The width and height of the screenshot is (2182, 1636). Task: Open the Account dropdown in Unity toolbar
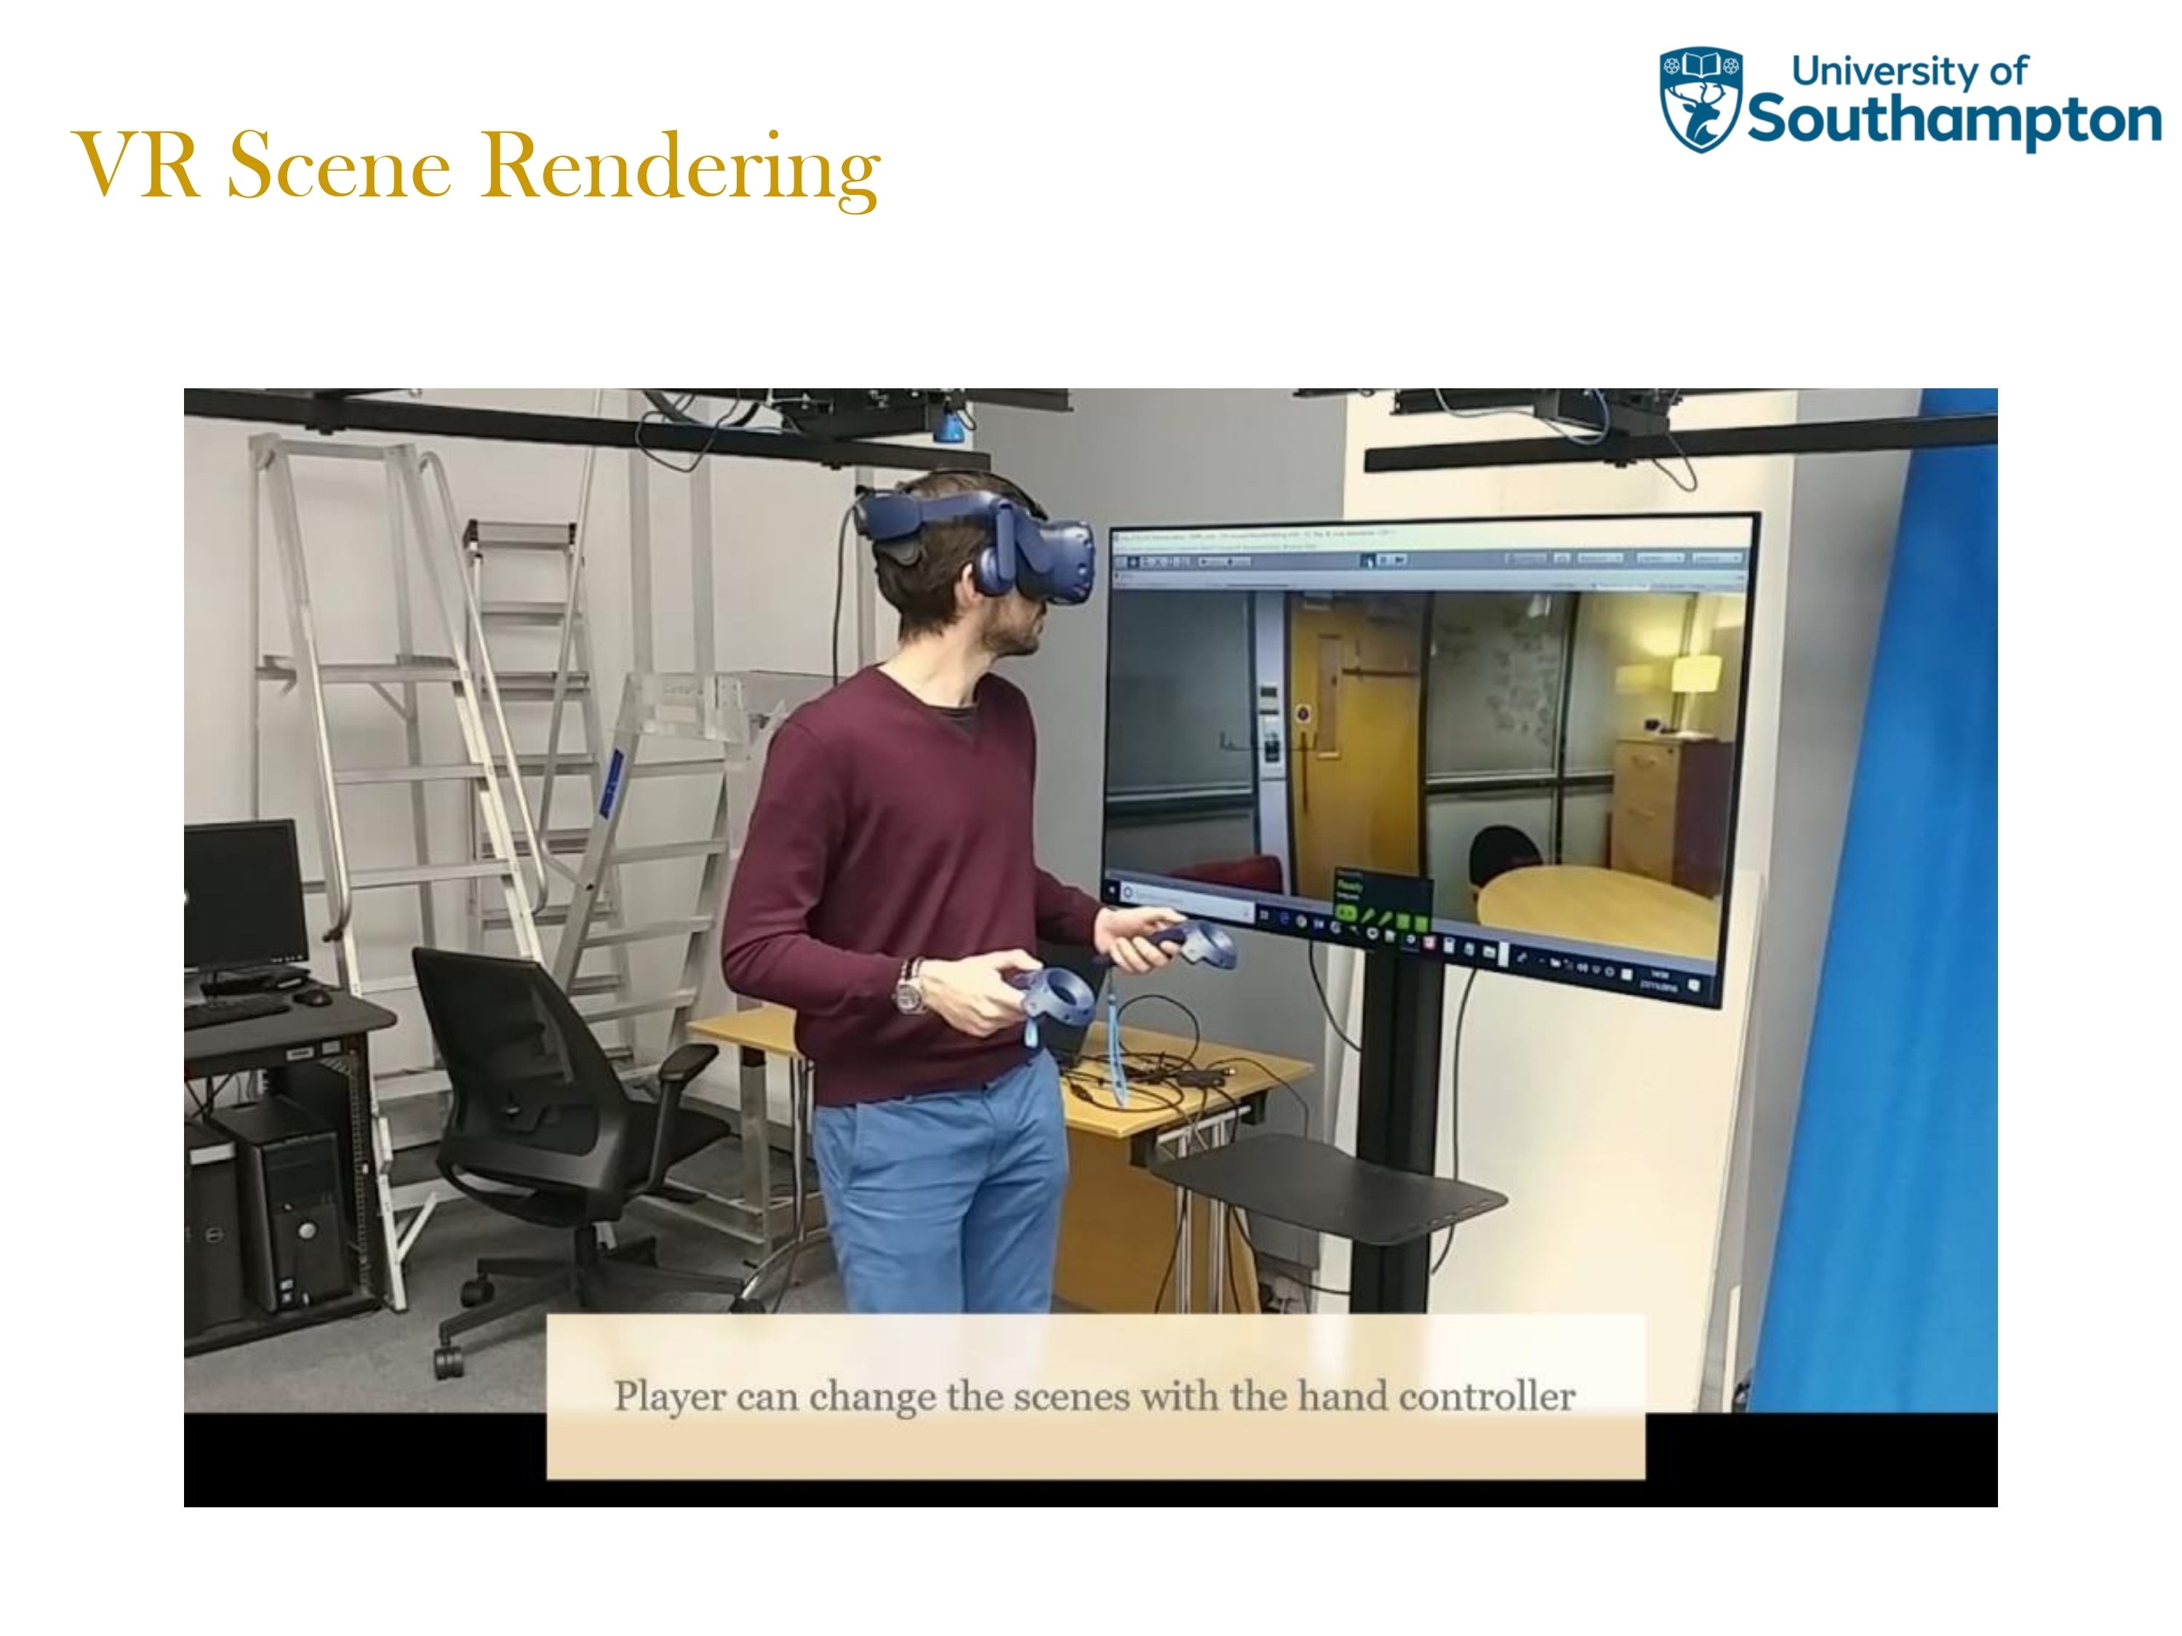tap(1601, 559)
